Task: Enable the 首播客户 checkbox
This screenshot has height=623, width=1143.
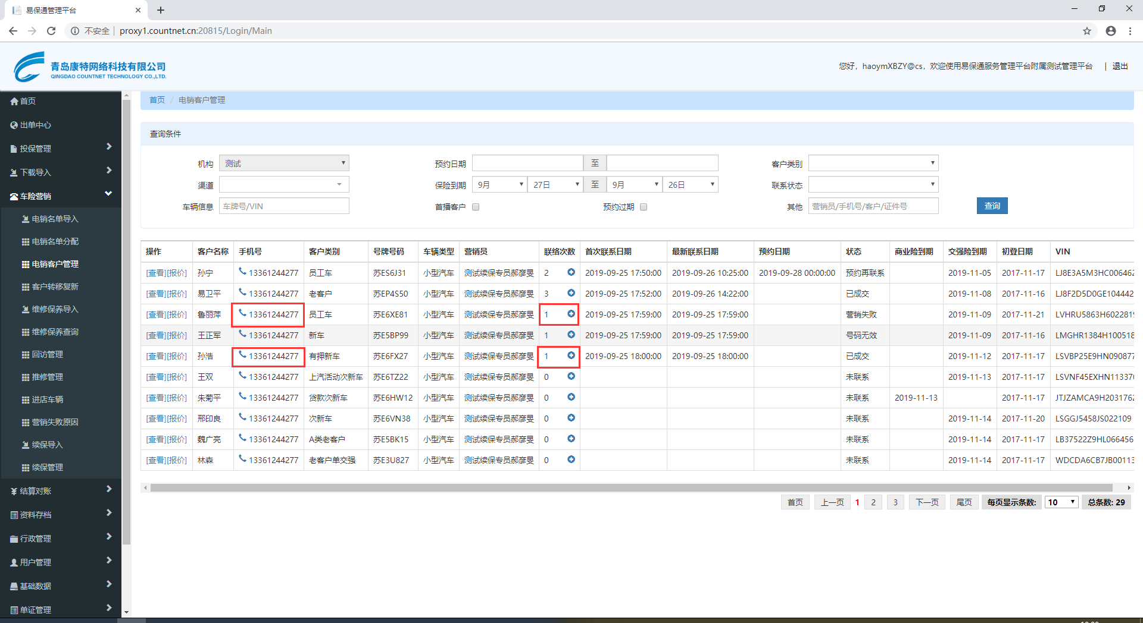Action: tap(476, 207)
